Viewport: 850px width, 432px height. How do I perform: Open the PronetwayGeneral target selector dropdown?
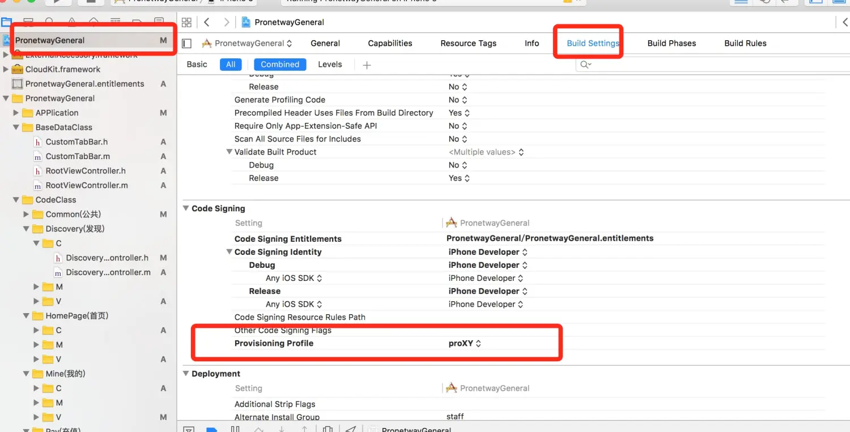point(247,43)
